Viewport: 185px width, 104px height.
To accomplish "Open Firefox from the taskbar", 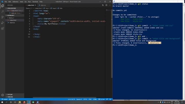I will (24, 102).
